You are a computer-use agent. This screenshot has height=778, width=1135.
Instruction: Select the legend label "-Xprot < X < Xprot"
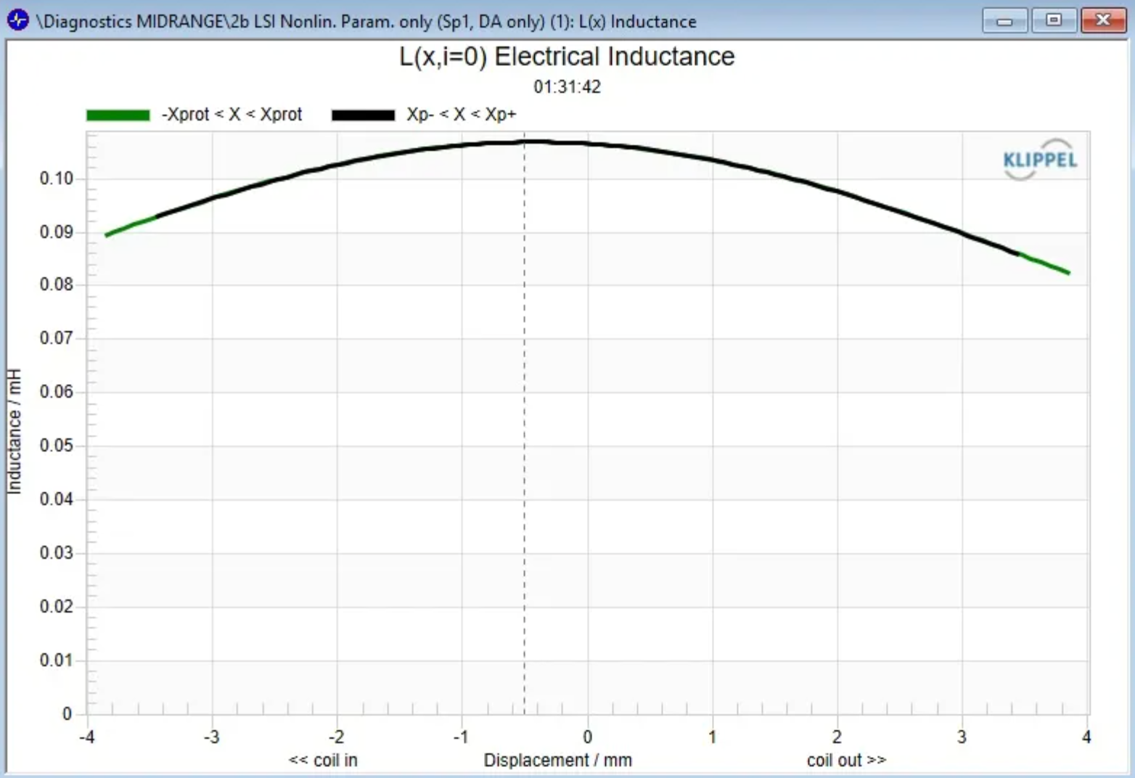231,115
